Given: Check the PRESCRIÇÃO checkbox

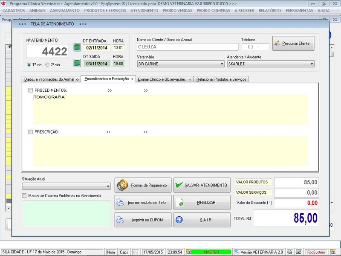Looking at the screenshot, I should pos(30,132).
